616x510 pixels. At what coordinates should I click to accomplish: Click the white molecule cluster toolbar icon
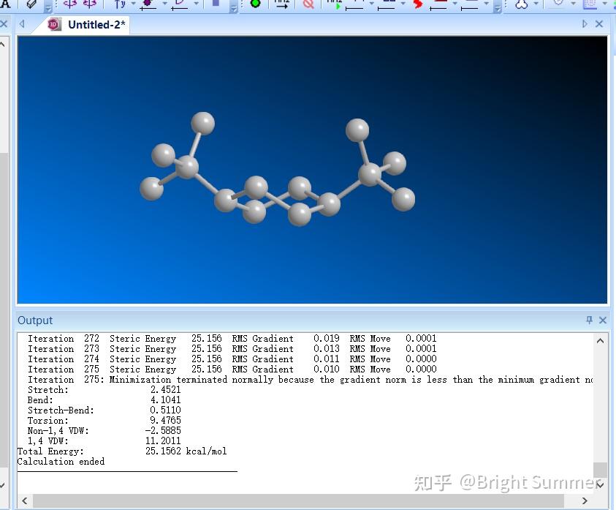[521, 4]
